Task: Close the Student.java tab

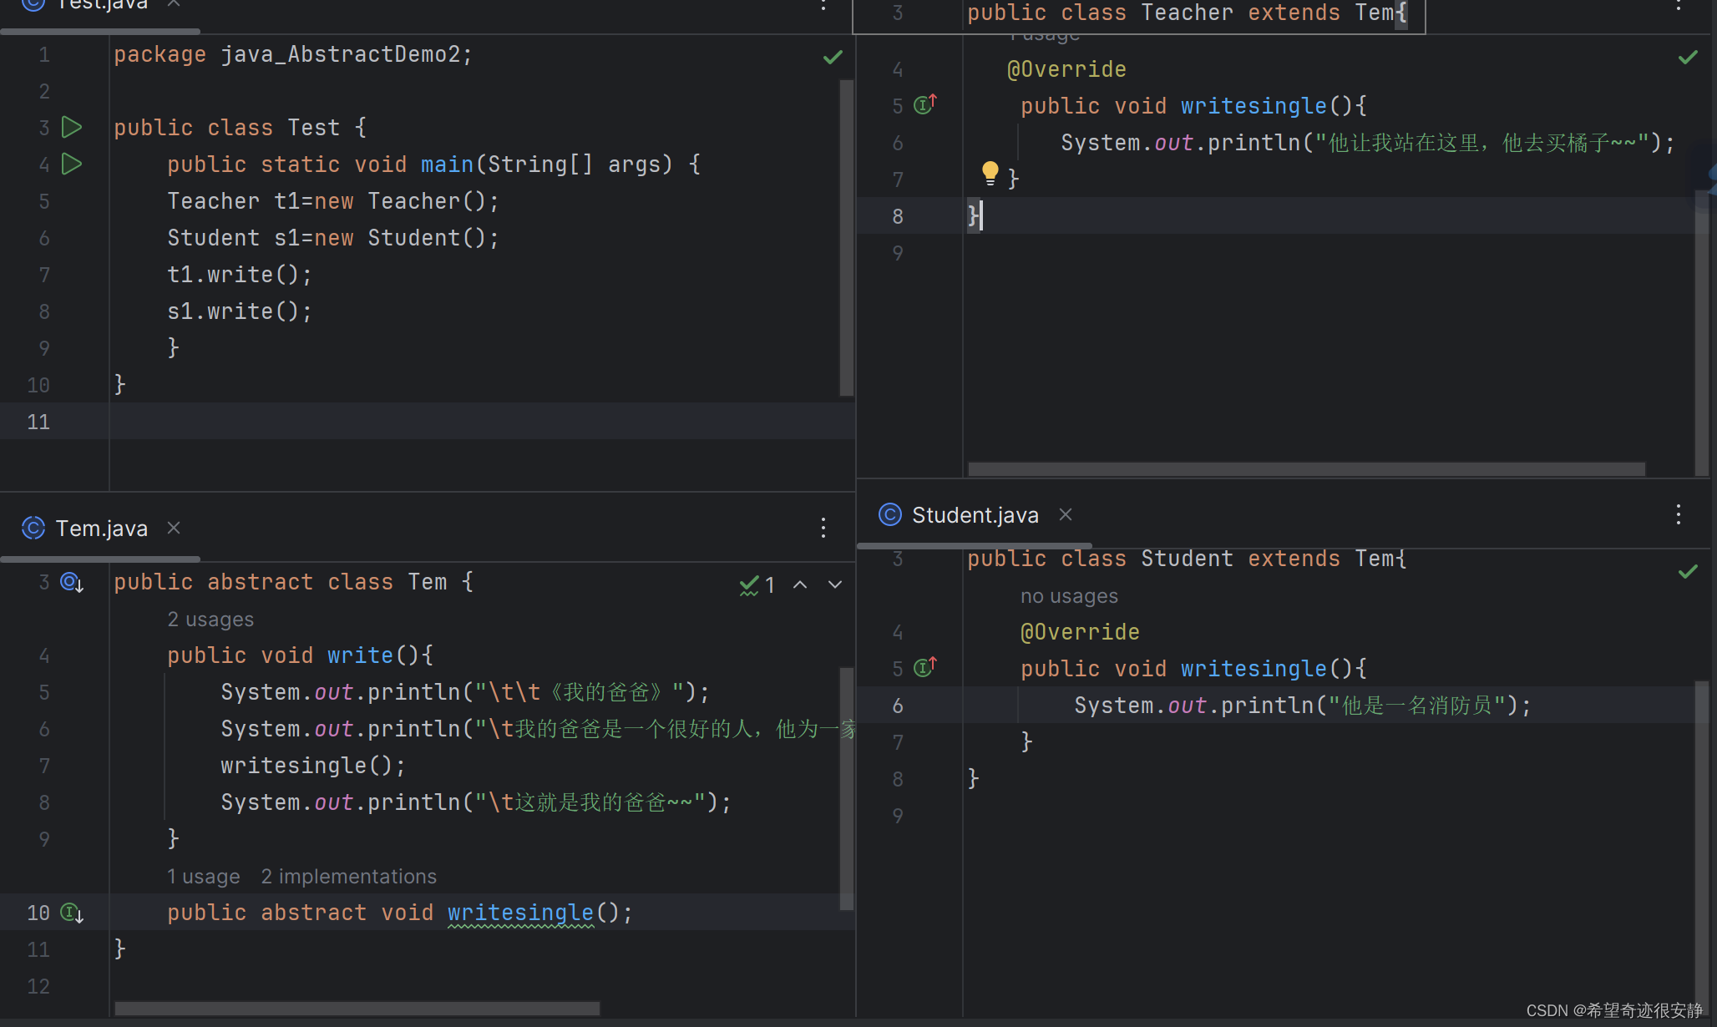Action: tap(1066, 514)
